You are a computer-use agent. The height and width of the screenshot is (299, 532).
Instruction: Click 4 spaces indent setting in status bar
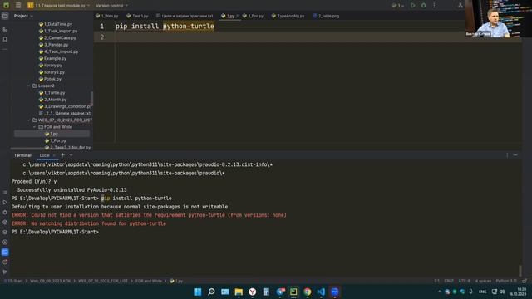coord(483,281)
